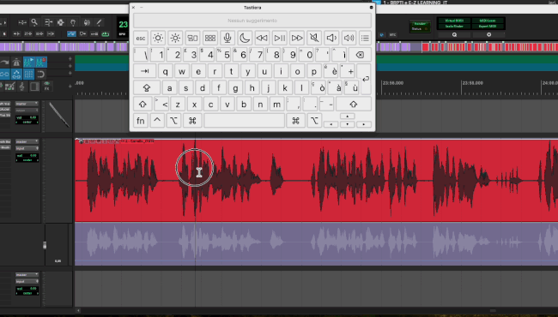The image size is (558, 317).
Task: Toggle the blue highlighted automation button in toolbar
Action: point(71,34)
